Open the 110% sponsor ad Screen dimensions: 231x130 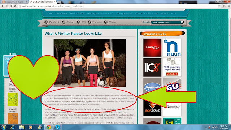pyautogui.click(x=152, y=68)
